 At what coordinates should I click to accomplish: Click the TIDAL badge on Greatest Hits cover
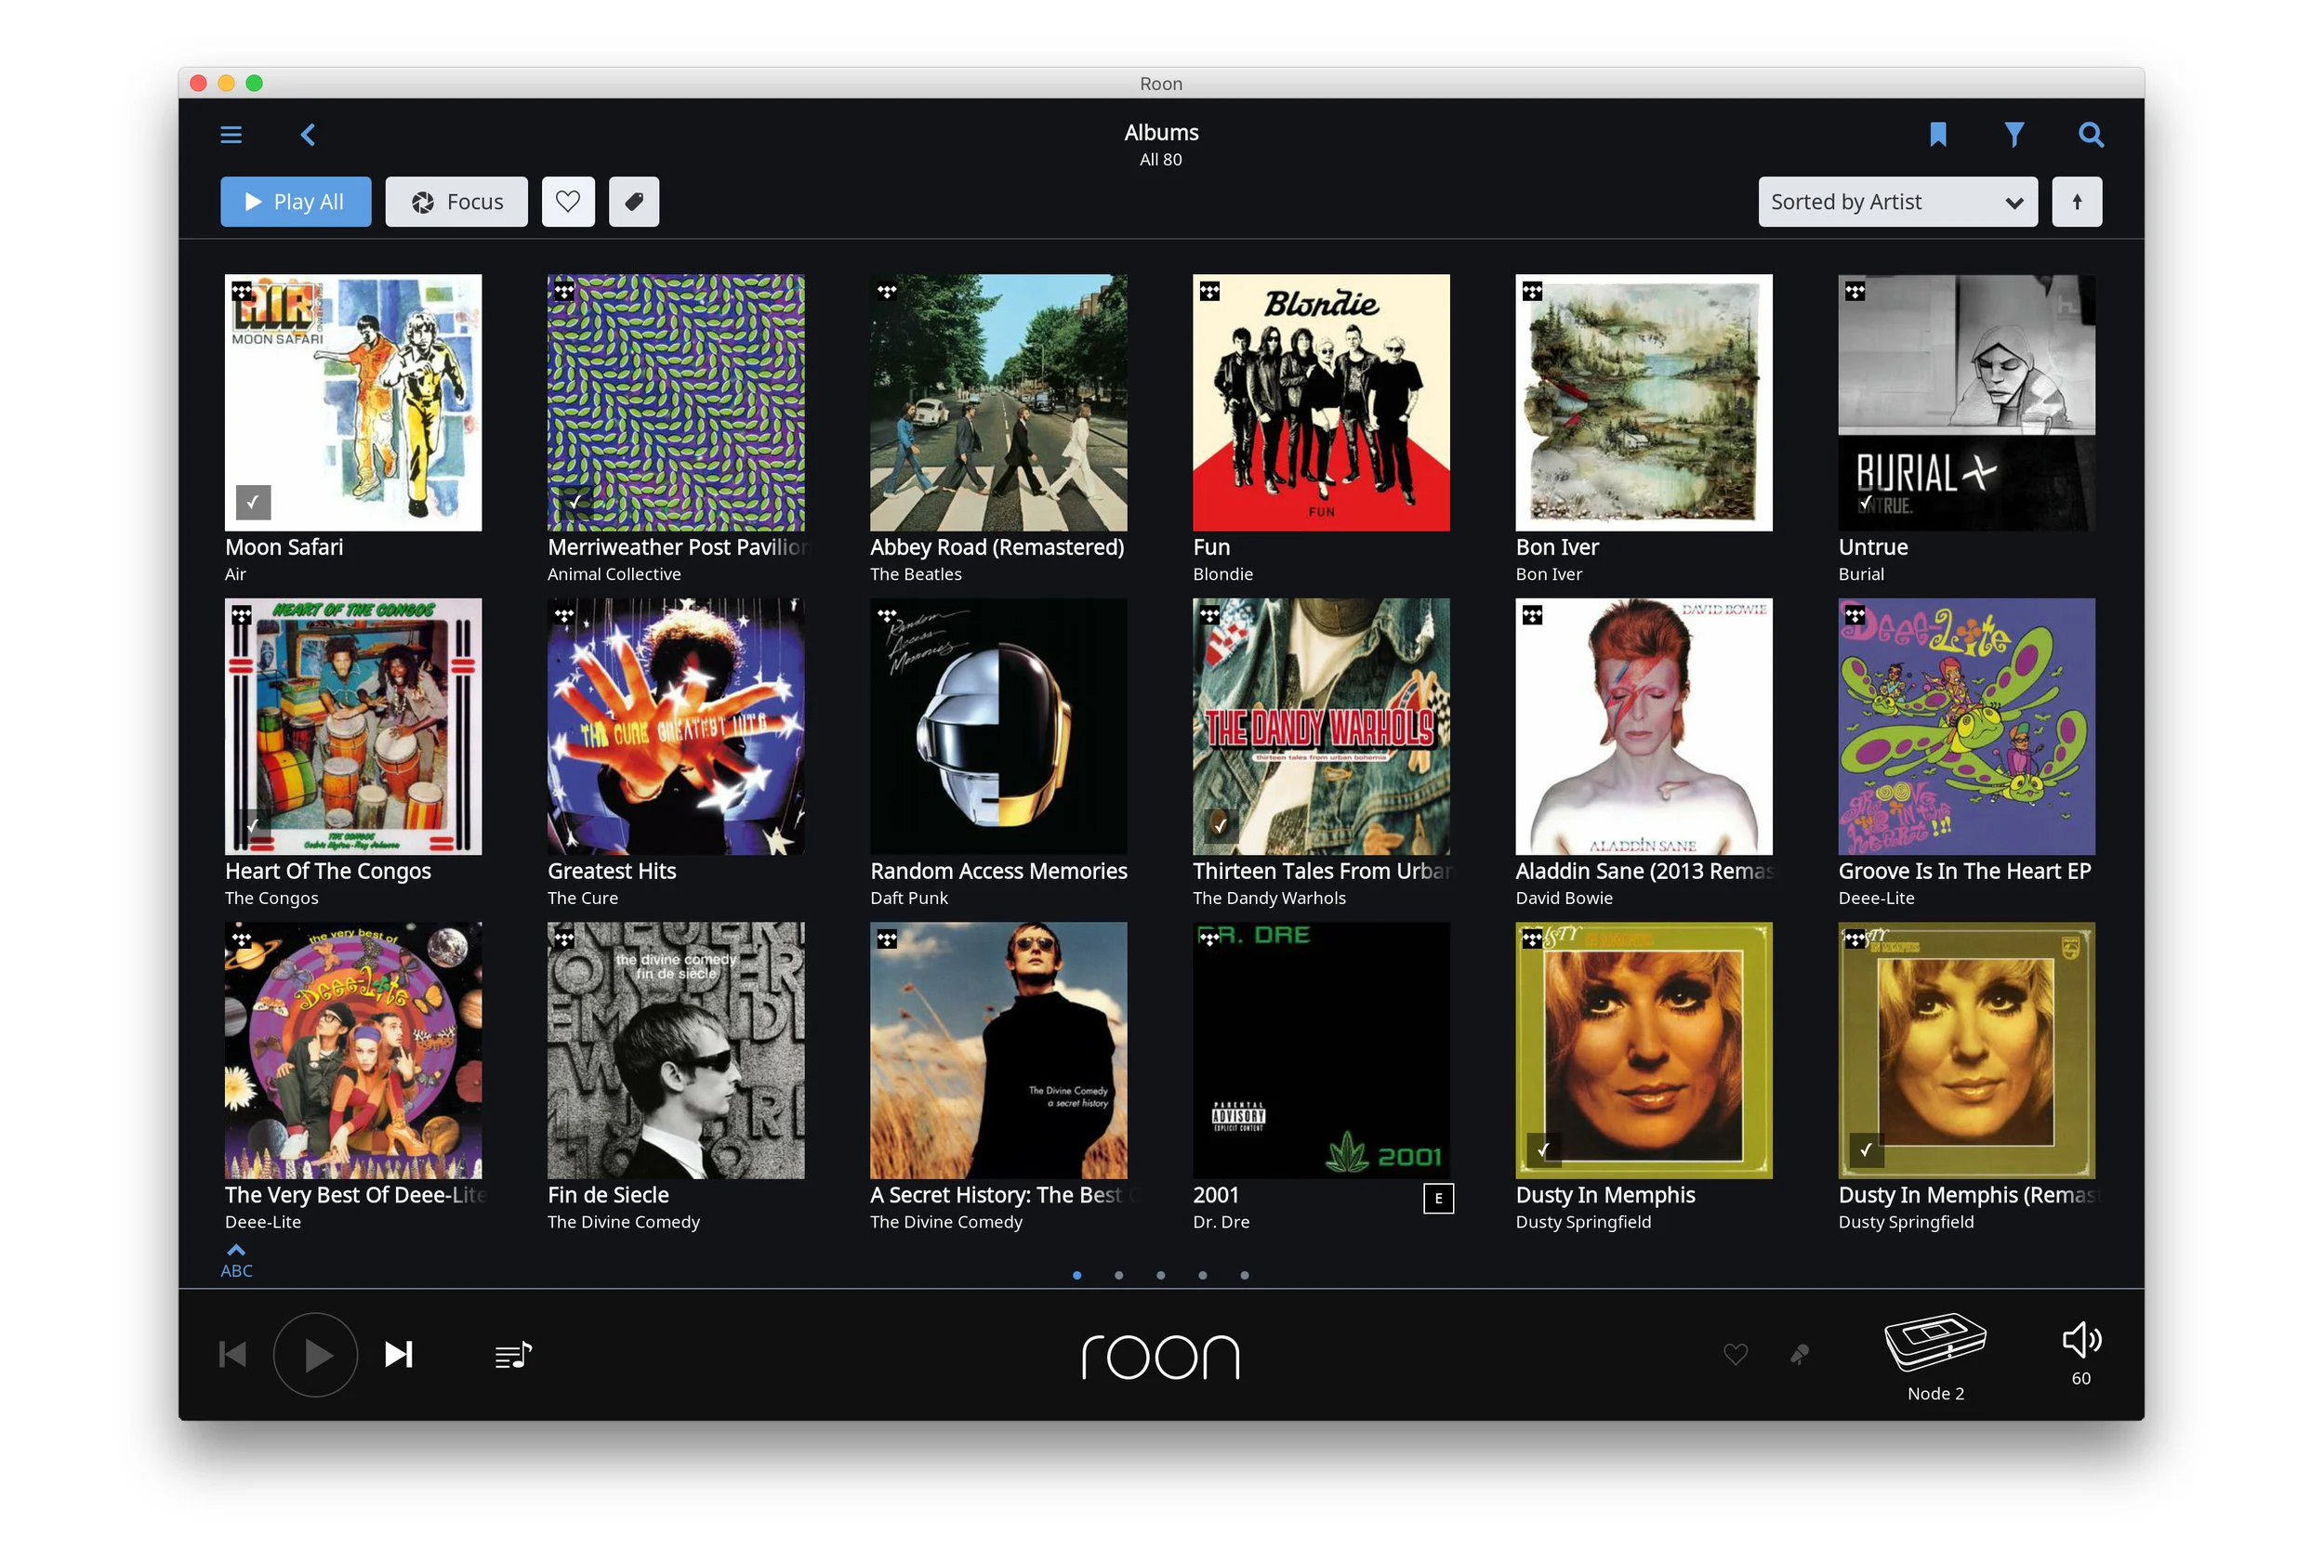(x=564, y=615)
